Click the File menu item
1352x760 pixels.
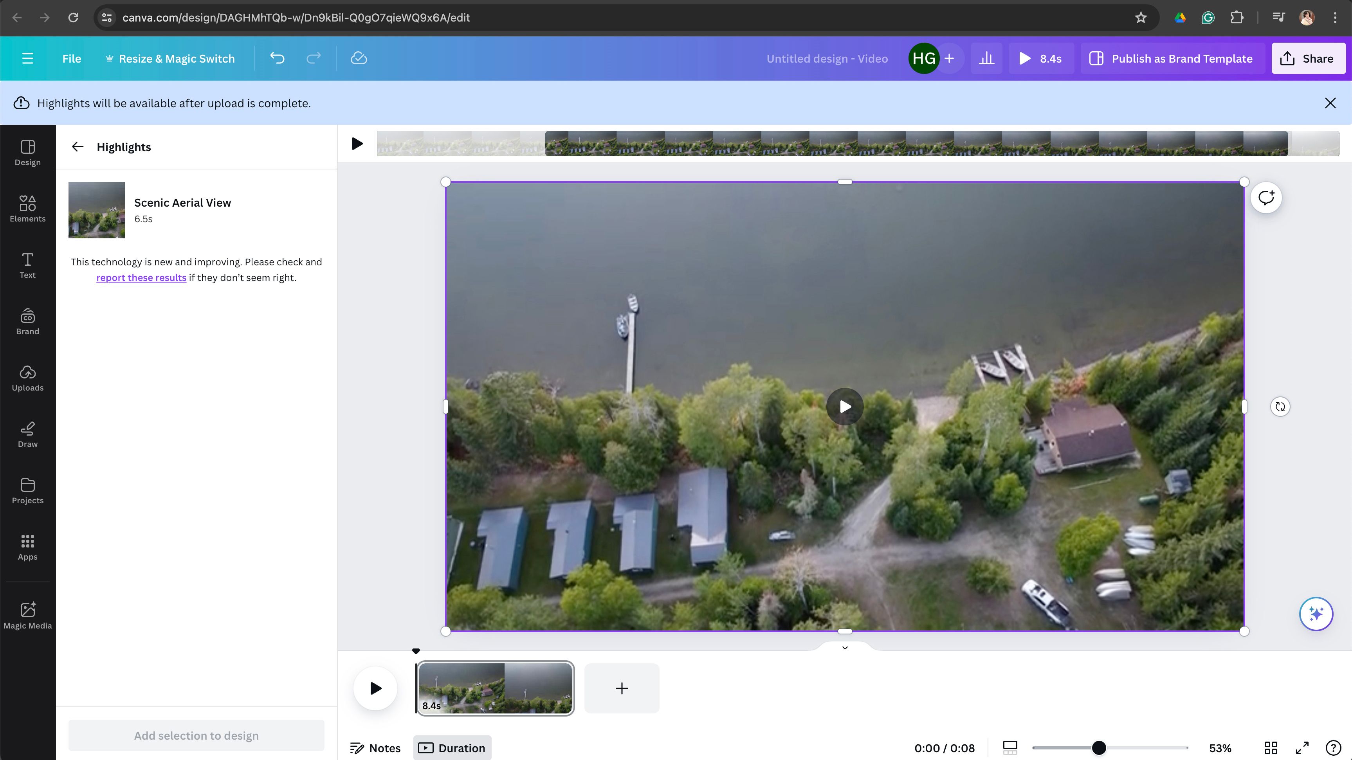(x=72, y=58)
